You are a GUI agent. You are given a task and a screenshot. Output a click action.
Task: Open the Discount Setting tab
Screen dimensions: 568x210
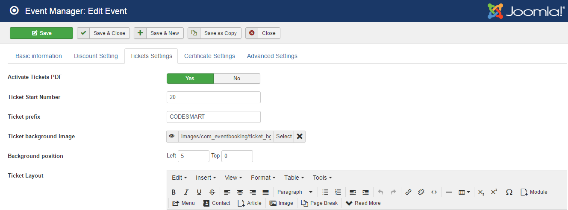pyautogui.click(x=96, y=56)
